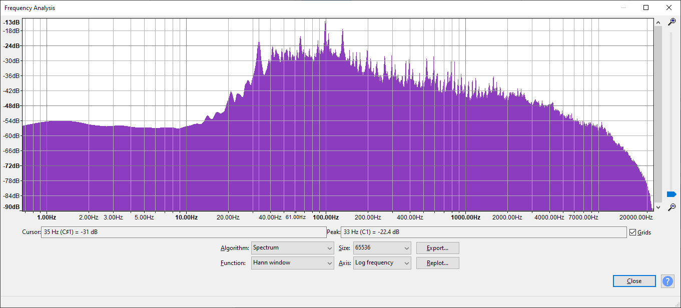The height and width of the screenshot is (308, 681).
Task: Click the Close button at bottom right
Action: [634, 281]
